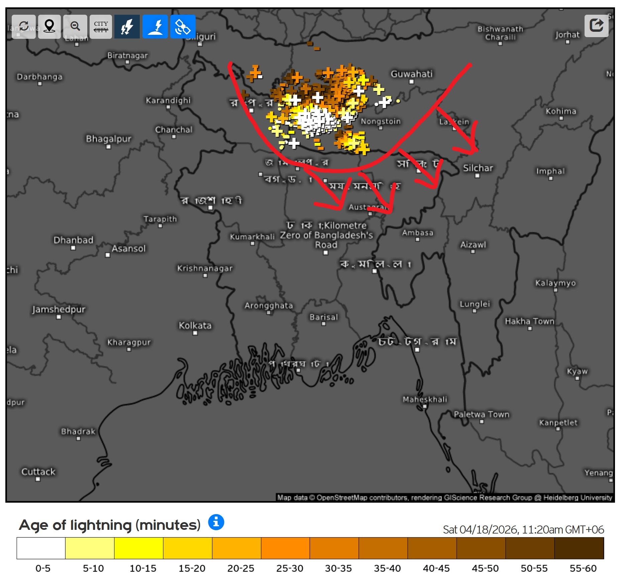The width and height of the screenshot is (620, 577).
Task: Click the location pin icon
Action: [x=49, y=27]
